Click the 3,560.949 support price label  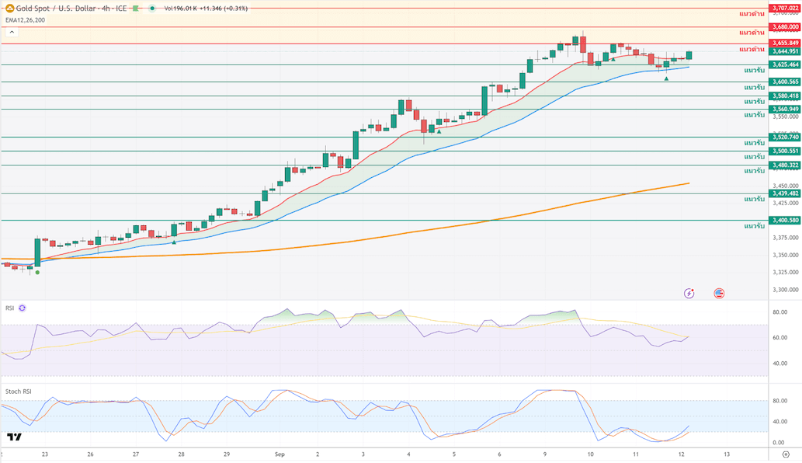(785, 109)
